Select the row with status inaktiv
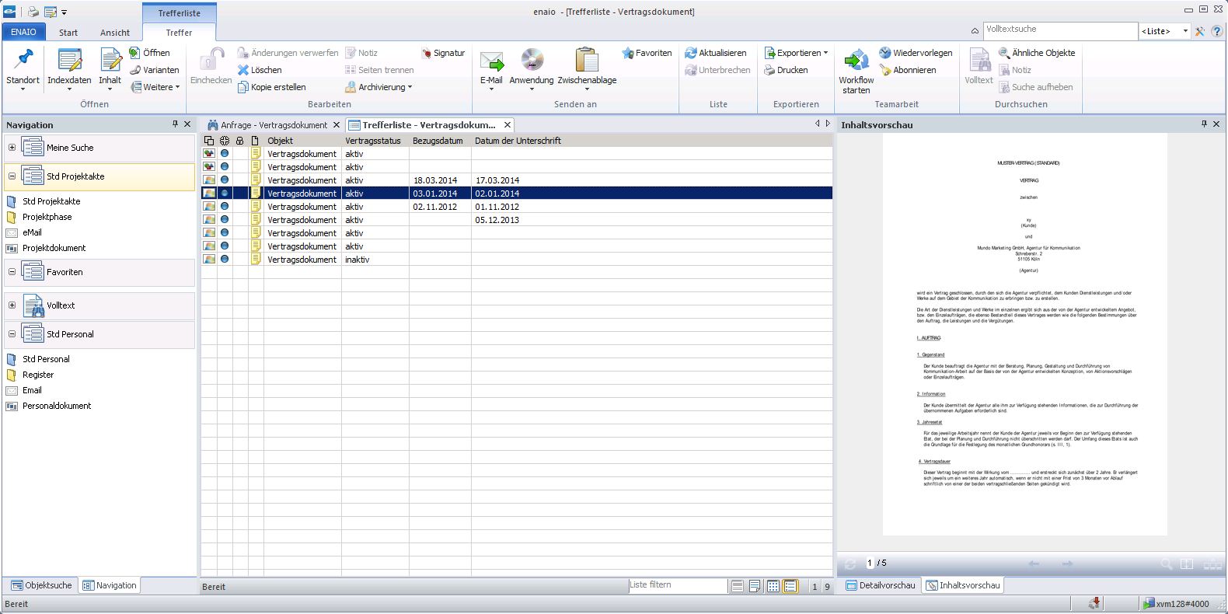The width and height of the screenshot is (1228, 614). (517, 260)
